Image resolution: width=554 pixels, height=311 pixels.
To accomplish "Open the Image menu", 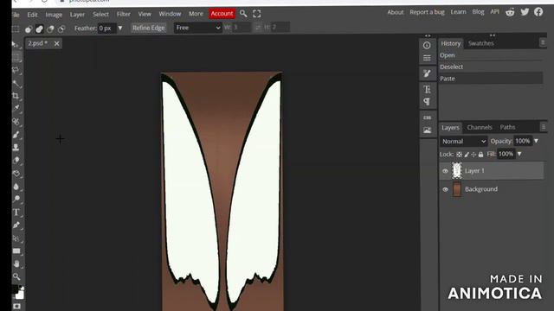I will (x=54, y=15).
